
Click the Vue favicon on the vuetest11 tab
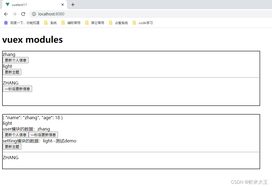pyautogui.click(x=8, y=5)
